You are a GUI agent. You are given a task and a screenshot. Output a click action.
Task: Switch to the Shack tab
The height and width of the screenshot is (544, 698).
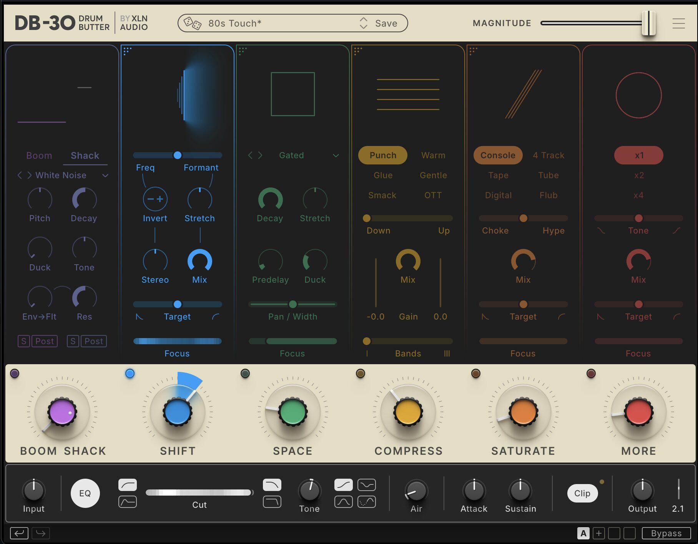click(x=85, y=156)
